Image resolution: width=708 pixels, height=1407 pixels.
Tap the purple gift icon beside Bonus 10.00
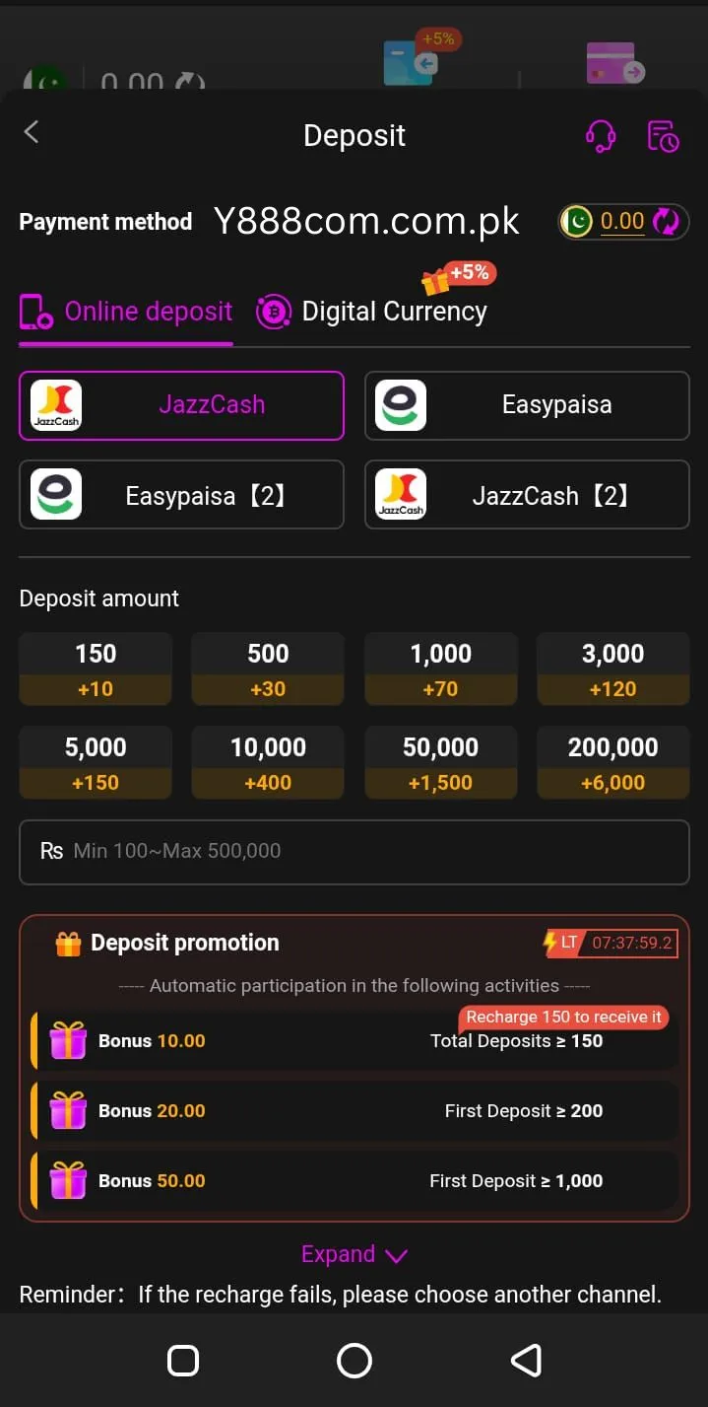point(67,1040)
